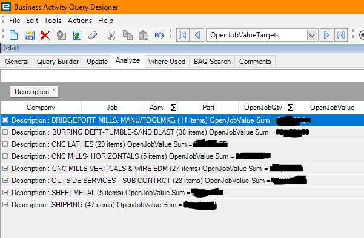This screenshot has height=238, width=364.
Task: Select the BURRING DEPT-TUMBLE-SAND BLAST row text
Action: 143,132
